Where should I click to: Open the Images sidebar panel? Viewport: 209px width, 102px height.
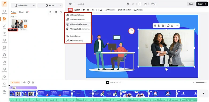[4, 56]
